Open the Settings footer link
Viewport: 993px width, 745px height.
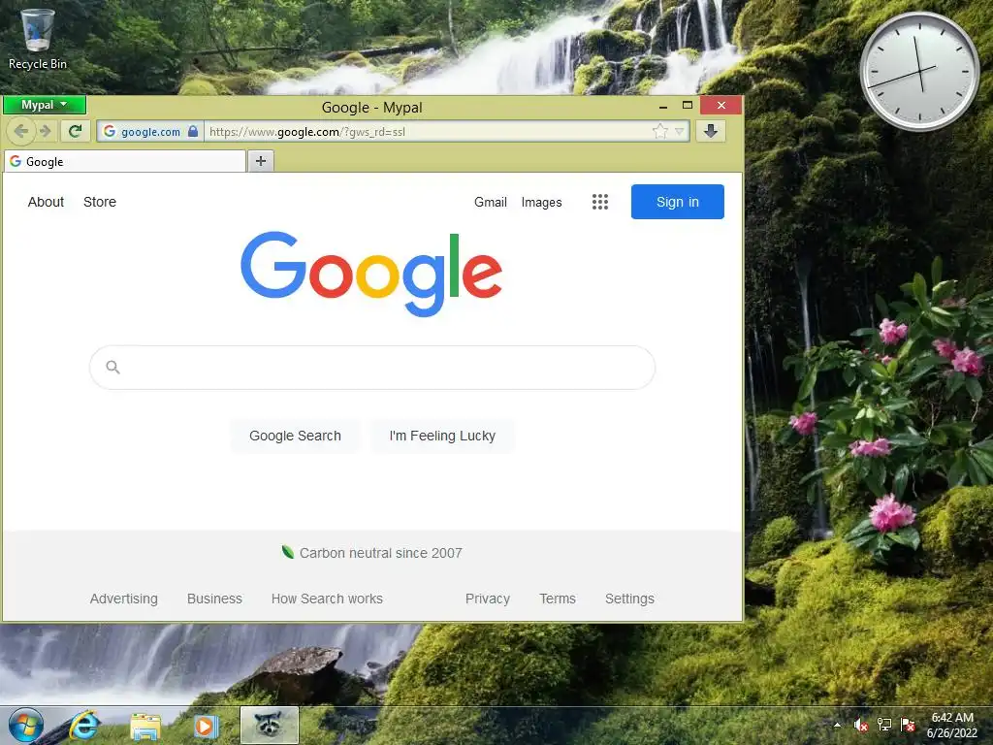pyautogui.click(x=629, y=599)
